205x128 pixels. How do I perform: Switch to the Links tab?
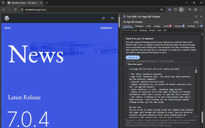[149, 26]
